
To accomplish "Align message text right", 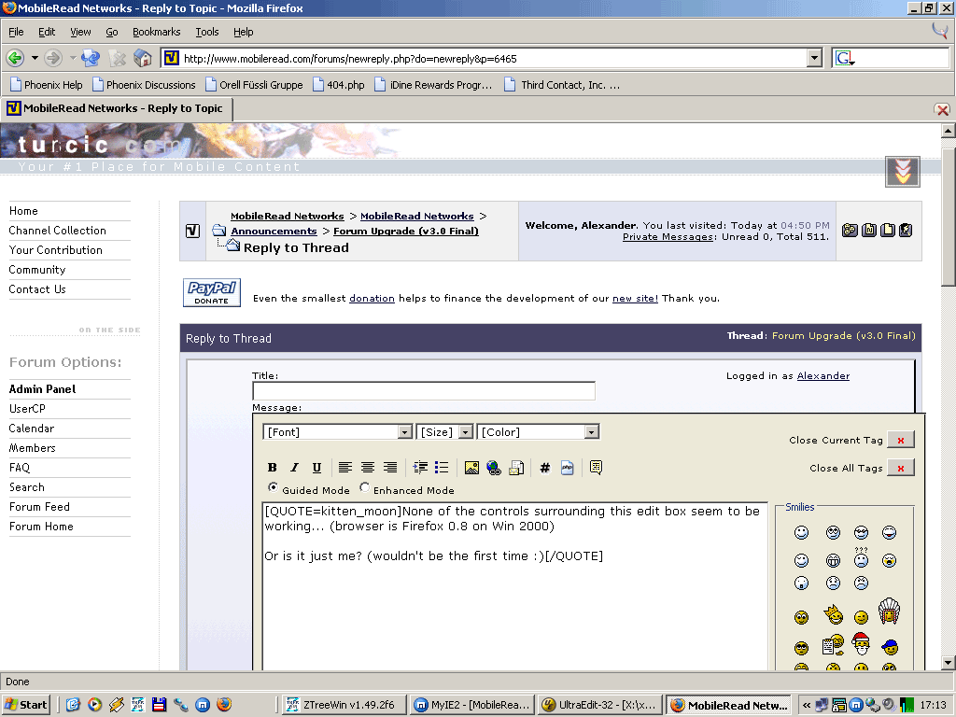I will click(389, 468).
